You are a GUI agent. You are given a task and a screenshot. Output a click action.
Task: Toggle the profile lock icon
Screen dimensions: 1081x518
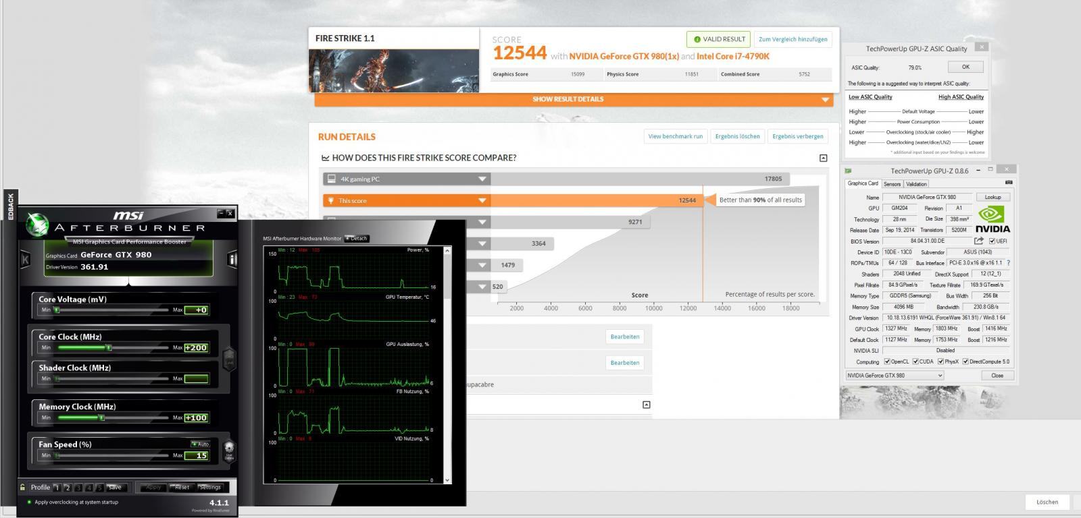(23, 487)
